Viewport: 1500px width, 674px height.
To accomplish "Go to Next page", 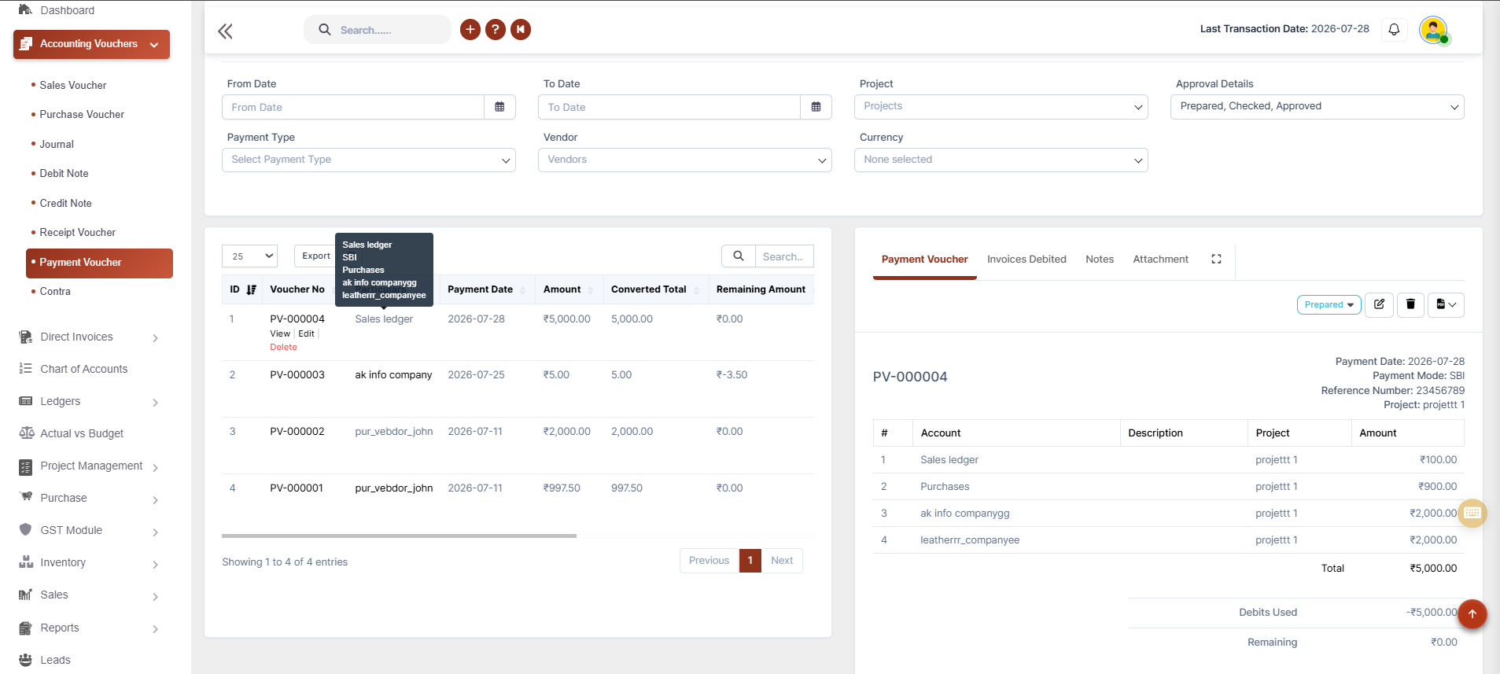I will [x=782, y=561].
